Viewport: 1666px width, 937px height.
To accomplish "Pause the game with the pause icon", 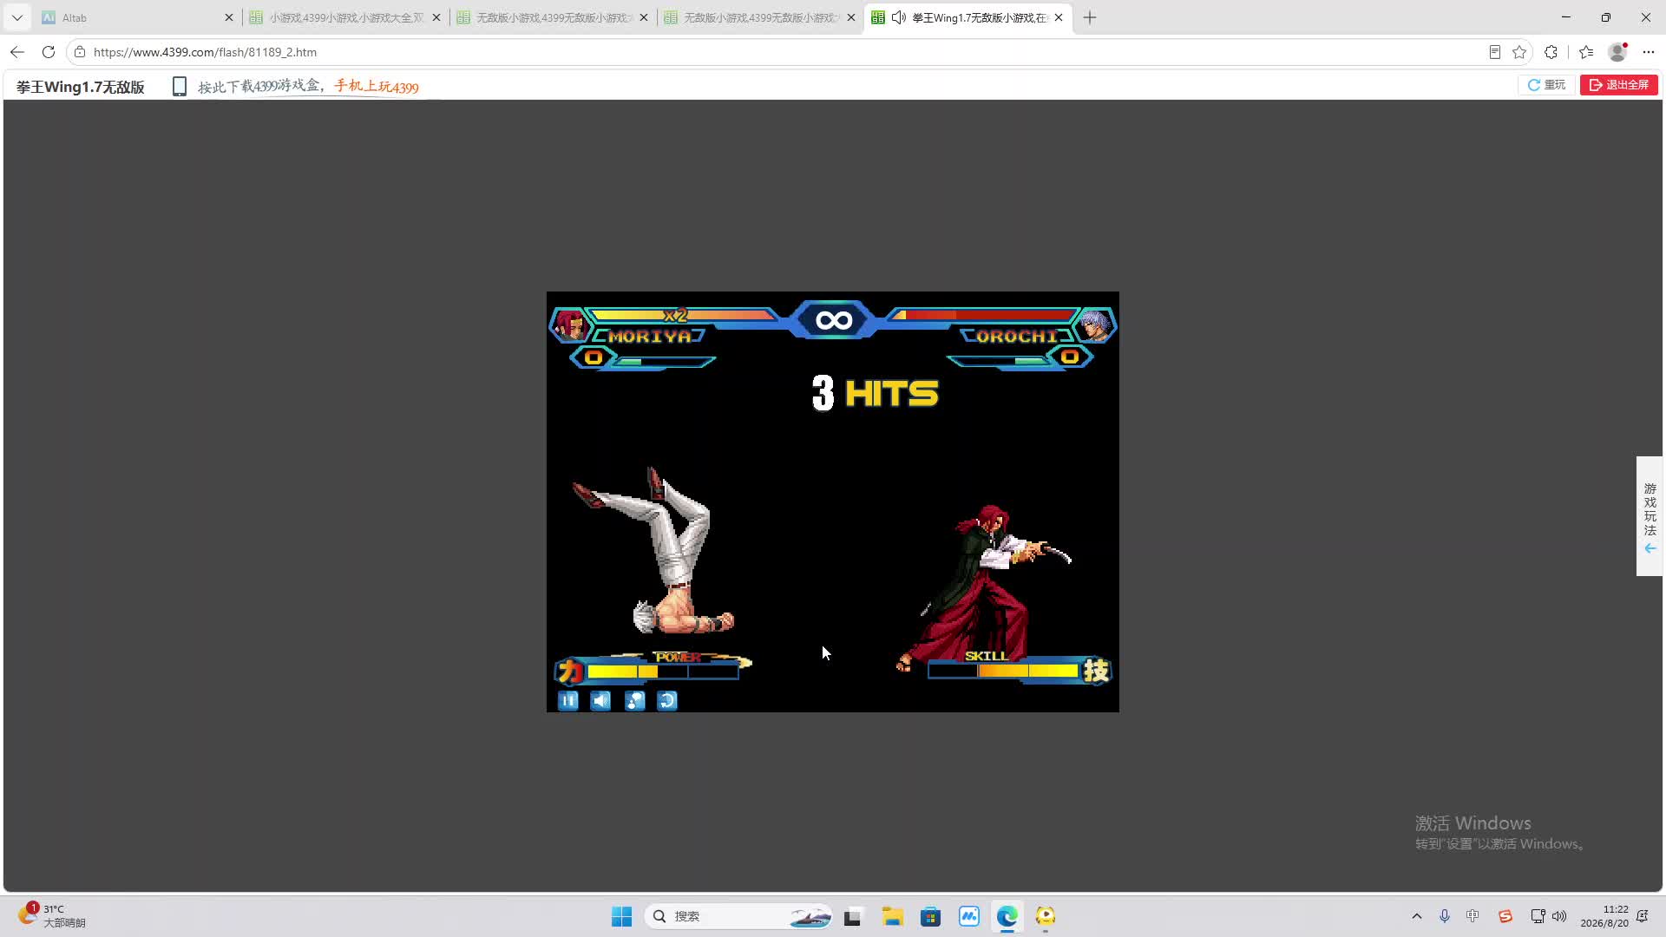I will [568, 700].
